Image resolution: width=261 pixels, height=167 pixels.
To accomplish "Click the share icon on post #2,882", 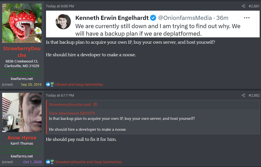I will (x=243, y=96).
